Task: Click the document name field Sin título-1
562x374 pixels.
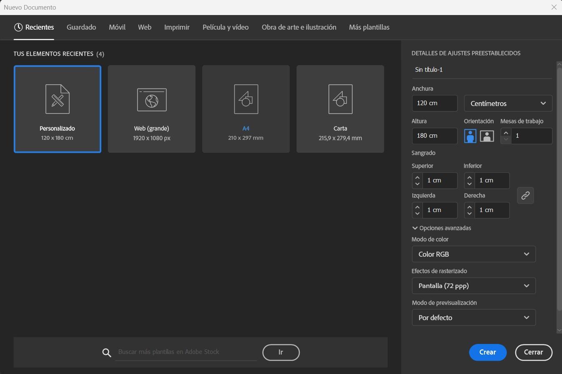Action: click(x=482, y=70)
